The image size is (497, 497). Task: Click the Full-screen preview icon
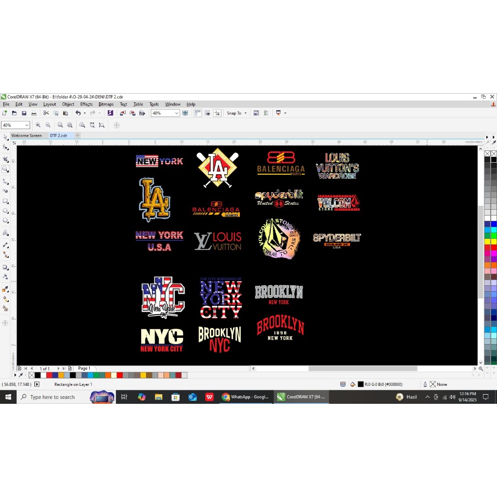[185, 113]
